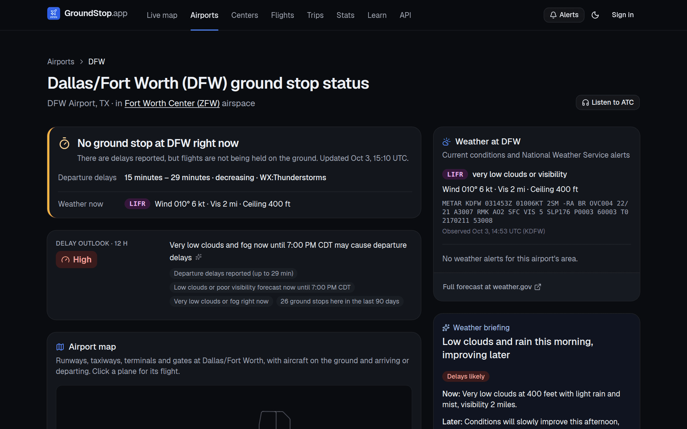Viewport: 687px width, 429px height.
Task: Open the Stats nav item
Action: (x=345, y=15)
